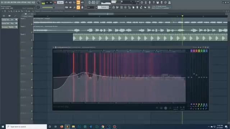Click Track 3 label header
230x129 pixels.
click(x=23, y=34)
